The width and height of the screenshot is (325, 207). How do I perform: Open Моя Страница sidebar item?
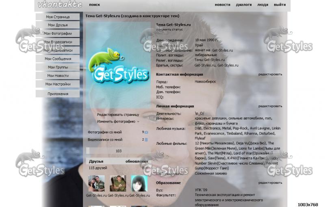pos(58,17)
